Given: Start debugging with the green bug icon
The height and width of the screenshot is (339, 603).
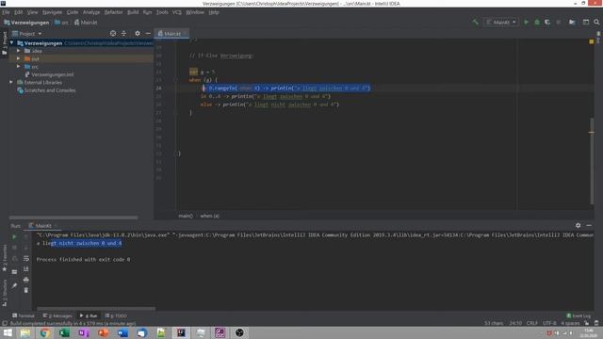Looking at the screenshot, I should pos(537,23).
